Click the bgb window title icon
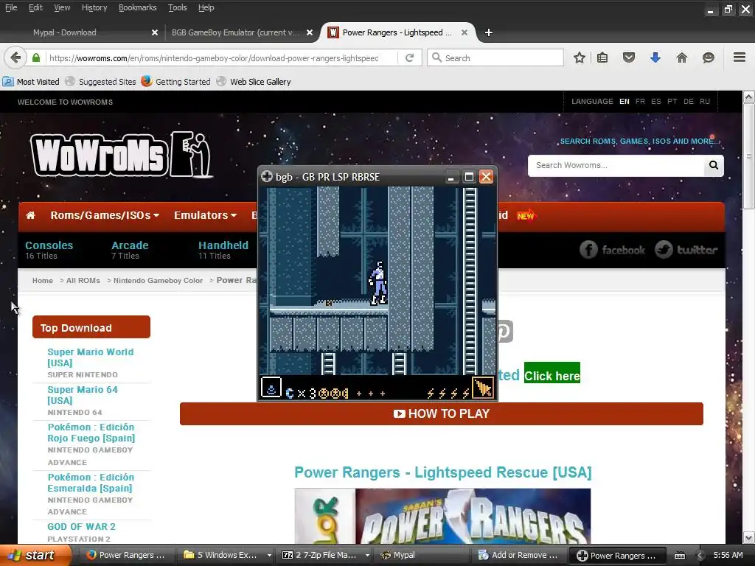Image resolution: width=755 pixels, height=566 pixels. (267, 177)
